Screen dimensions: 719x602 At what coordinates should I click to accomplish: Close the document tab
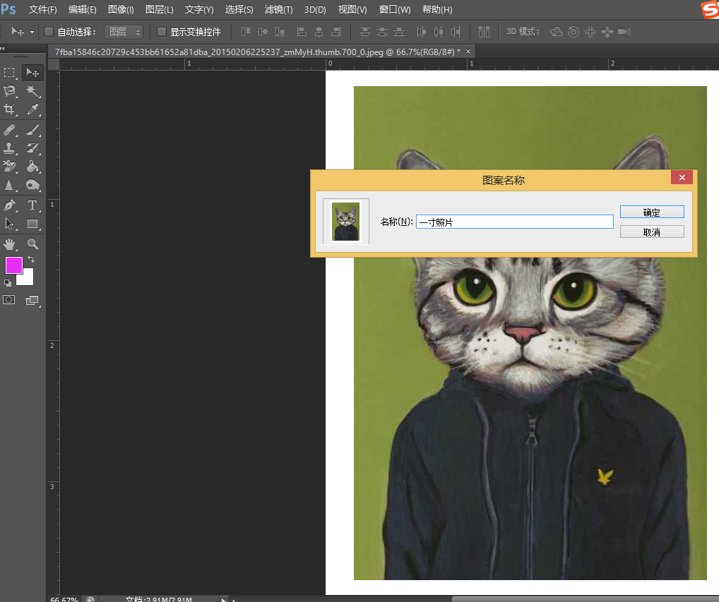coord(468,52)
